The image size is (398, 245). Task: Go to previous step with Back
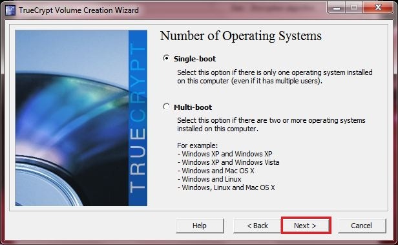[x=257, y=226]
